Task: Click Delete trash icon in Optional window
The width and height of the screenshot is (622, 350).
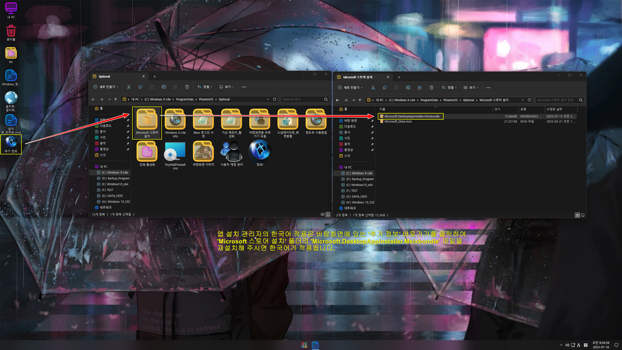Action: 187,87
